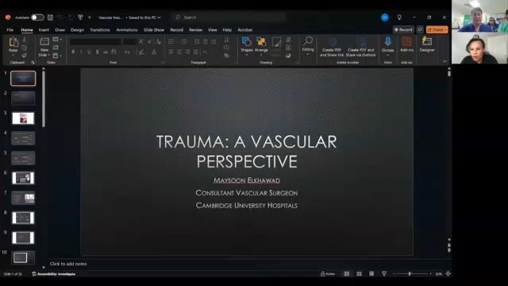Toggle the AutoSave switch
508x286 pixels.
pyautogui.click(x=37, y=17)
